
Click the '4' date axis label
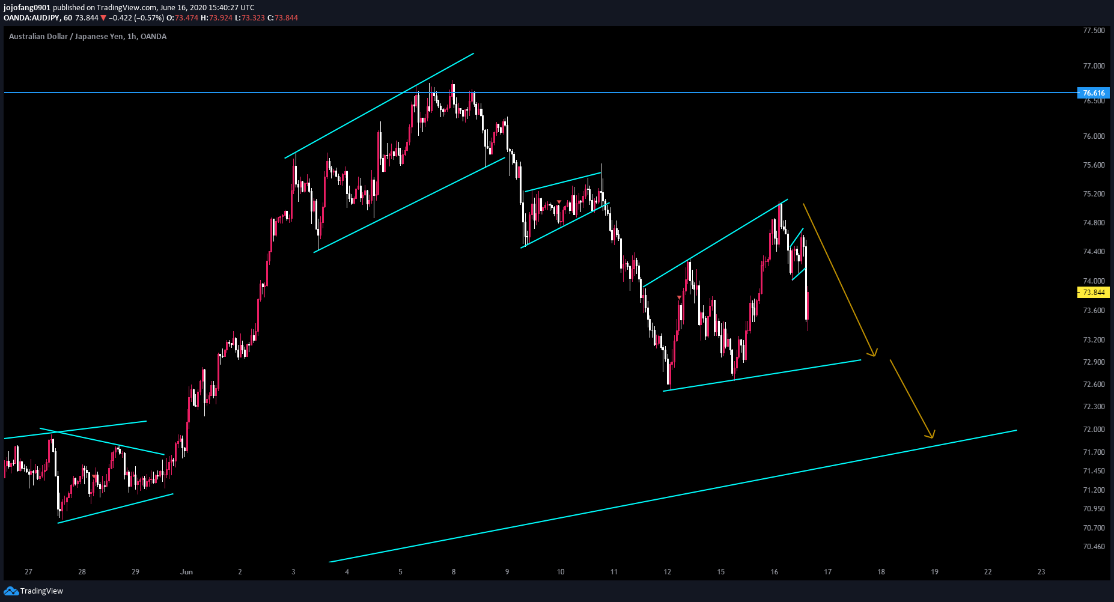click(x=347, y=572)
